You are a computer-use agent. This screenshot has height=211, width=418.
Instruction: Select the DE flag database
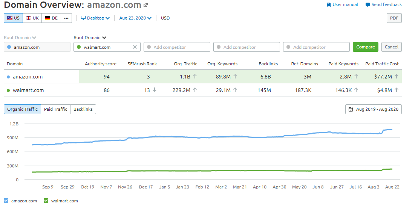click(51, 18)
